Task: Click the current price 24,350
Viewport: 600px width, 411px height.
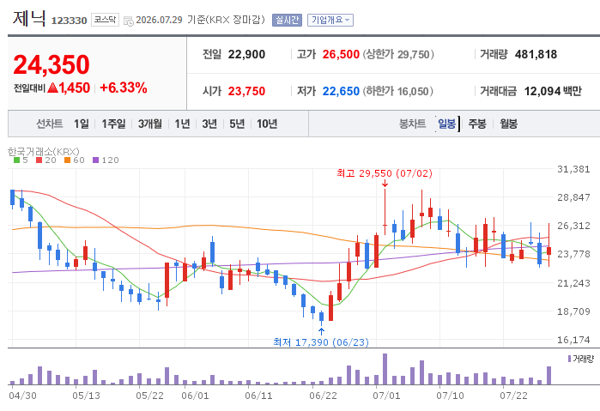Action: coord(52,64)
